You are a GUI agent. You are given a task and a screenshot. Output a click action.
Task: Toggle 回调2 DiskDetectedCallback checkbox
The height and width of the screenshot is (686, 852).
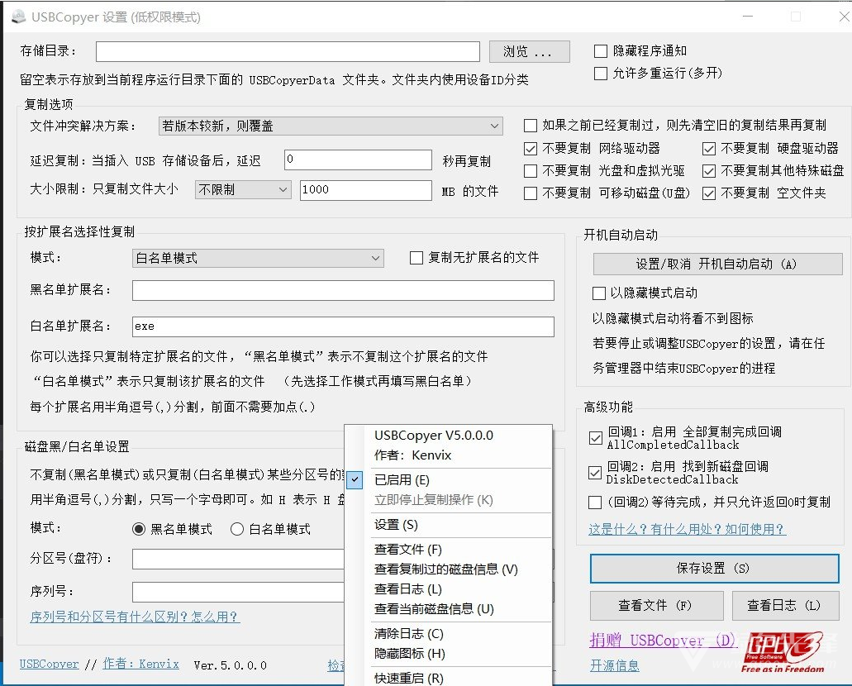click(x=595, y=473)
